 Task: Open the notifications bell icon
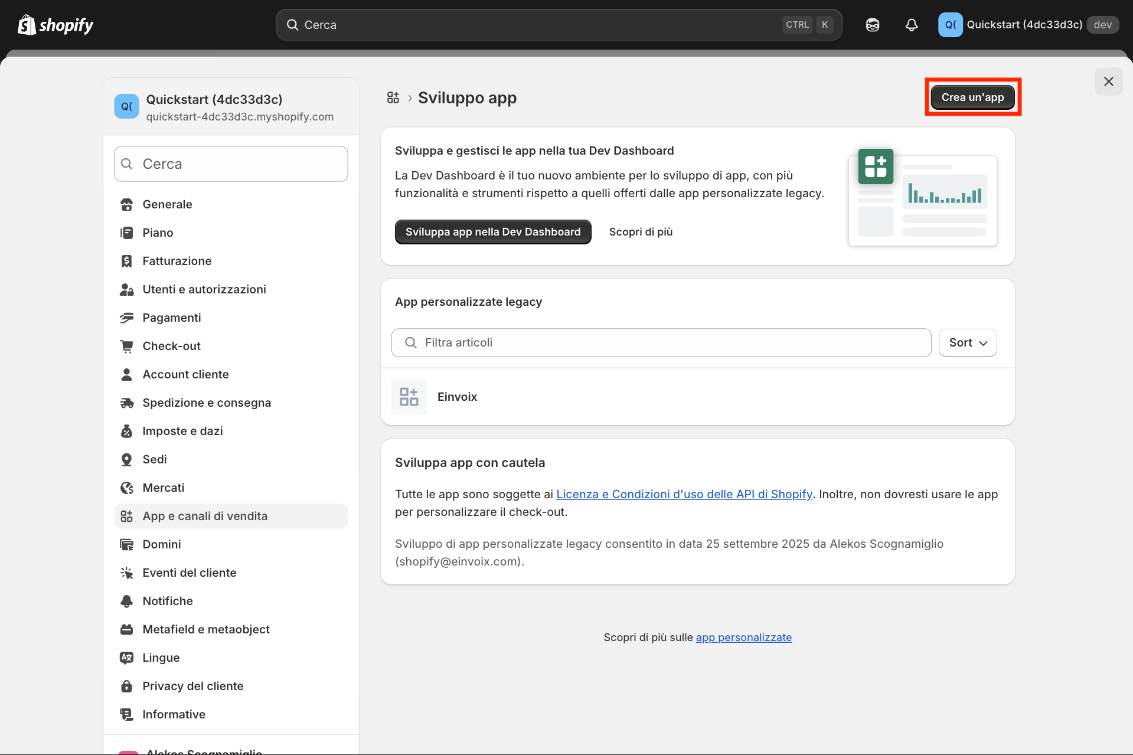[911, 25]
